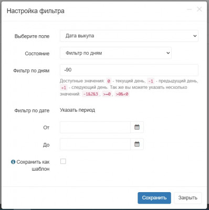This screenshot has width=209, height=210.
Task: Focus the От date input
Action: click(x=95, y=127)
